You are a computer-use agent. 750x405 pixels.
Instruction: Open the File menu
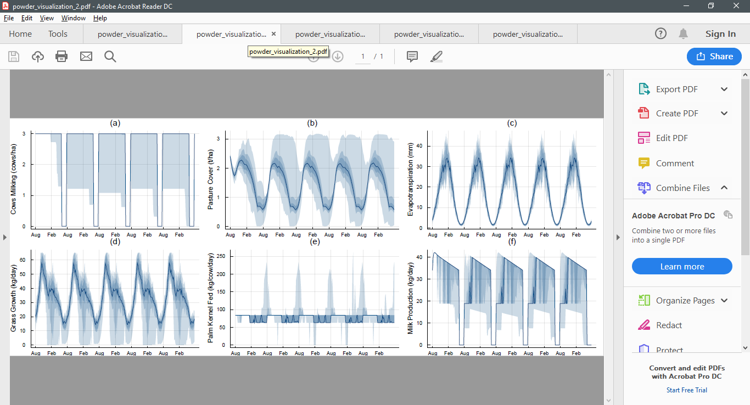(x=9, y=18)
